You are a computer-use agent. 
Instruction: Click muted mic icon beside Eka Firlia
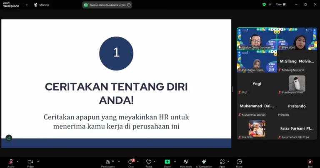coord(240,137)
